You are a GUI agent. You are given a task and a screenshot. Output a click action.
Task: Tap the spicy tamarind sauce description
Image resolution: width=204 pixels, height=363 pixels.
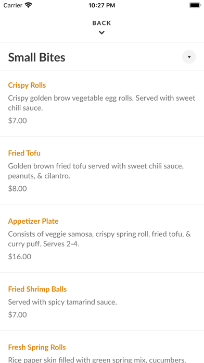click(x=62, y=302)
